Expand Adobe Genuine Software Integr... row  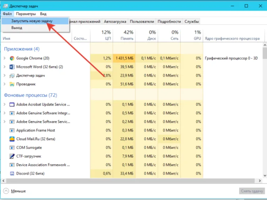coord(5,113)
